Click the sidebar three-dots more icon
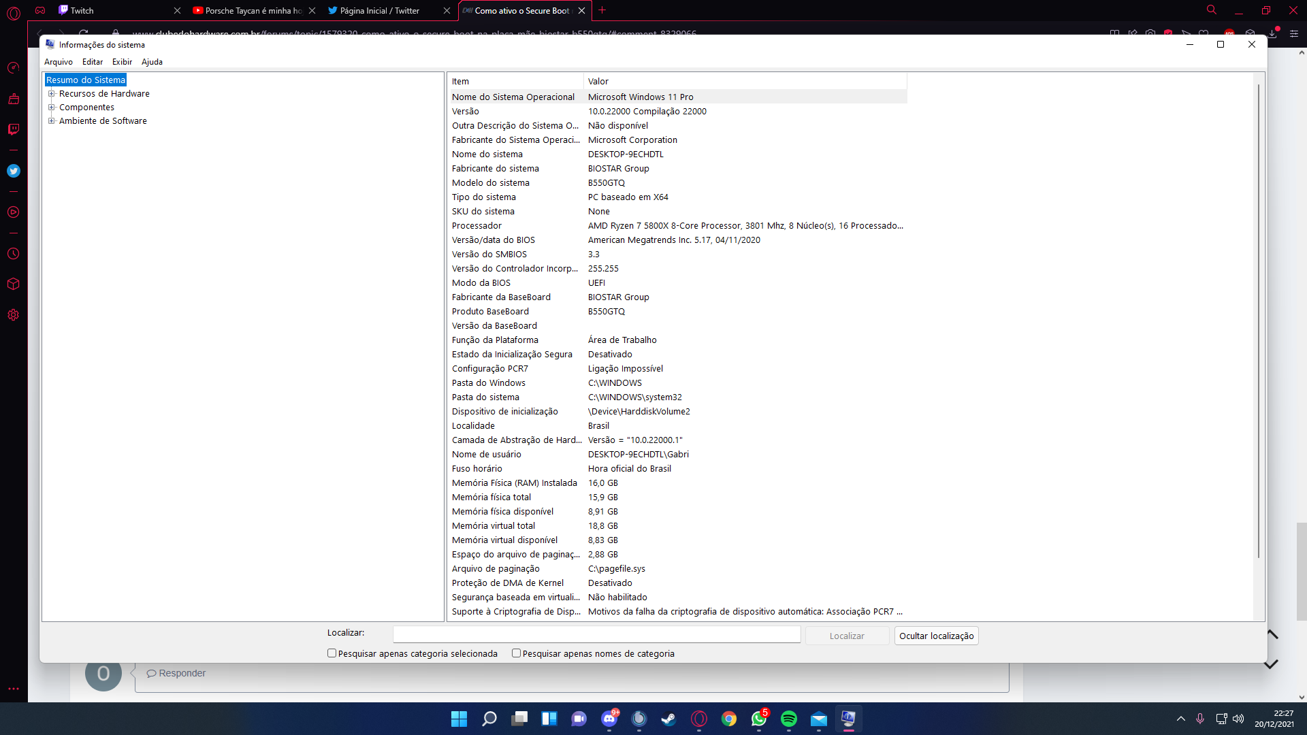Screen dimensions: 1307x735 tap(14, 689)
